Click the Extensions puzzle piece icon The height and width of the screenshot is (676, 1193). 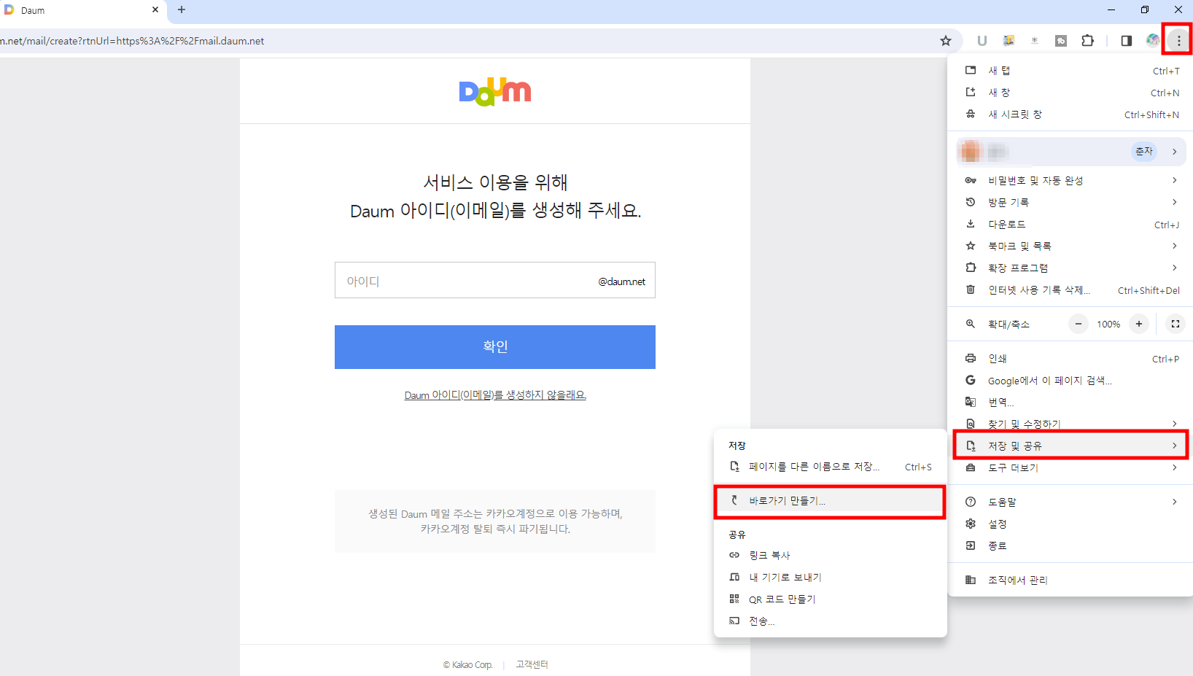(1087, 41)
